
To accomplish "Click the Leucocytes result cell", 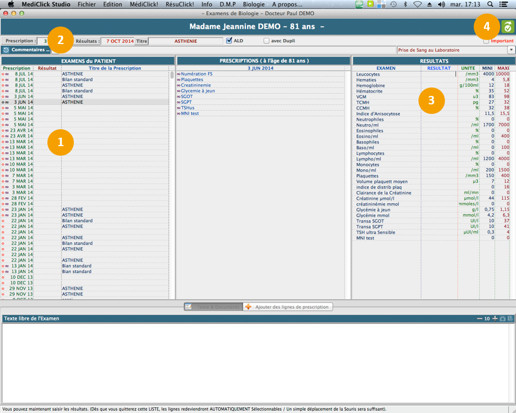I will [438, 74].
